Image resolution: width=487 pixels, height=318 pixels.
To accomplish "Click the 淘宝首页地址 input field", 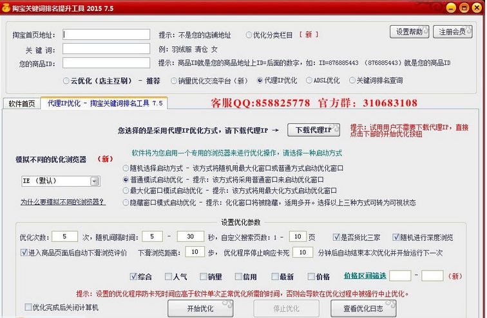I will (x=106, y=35).
